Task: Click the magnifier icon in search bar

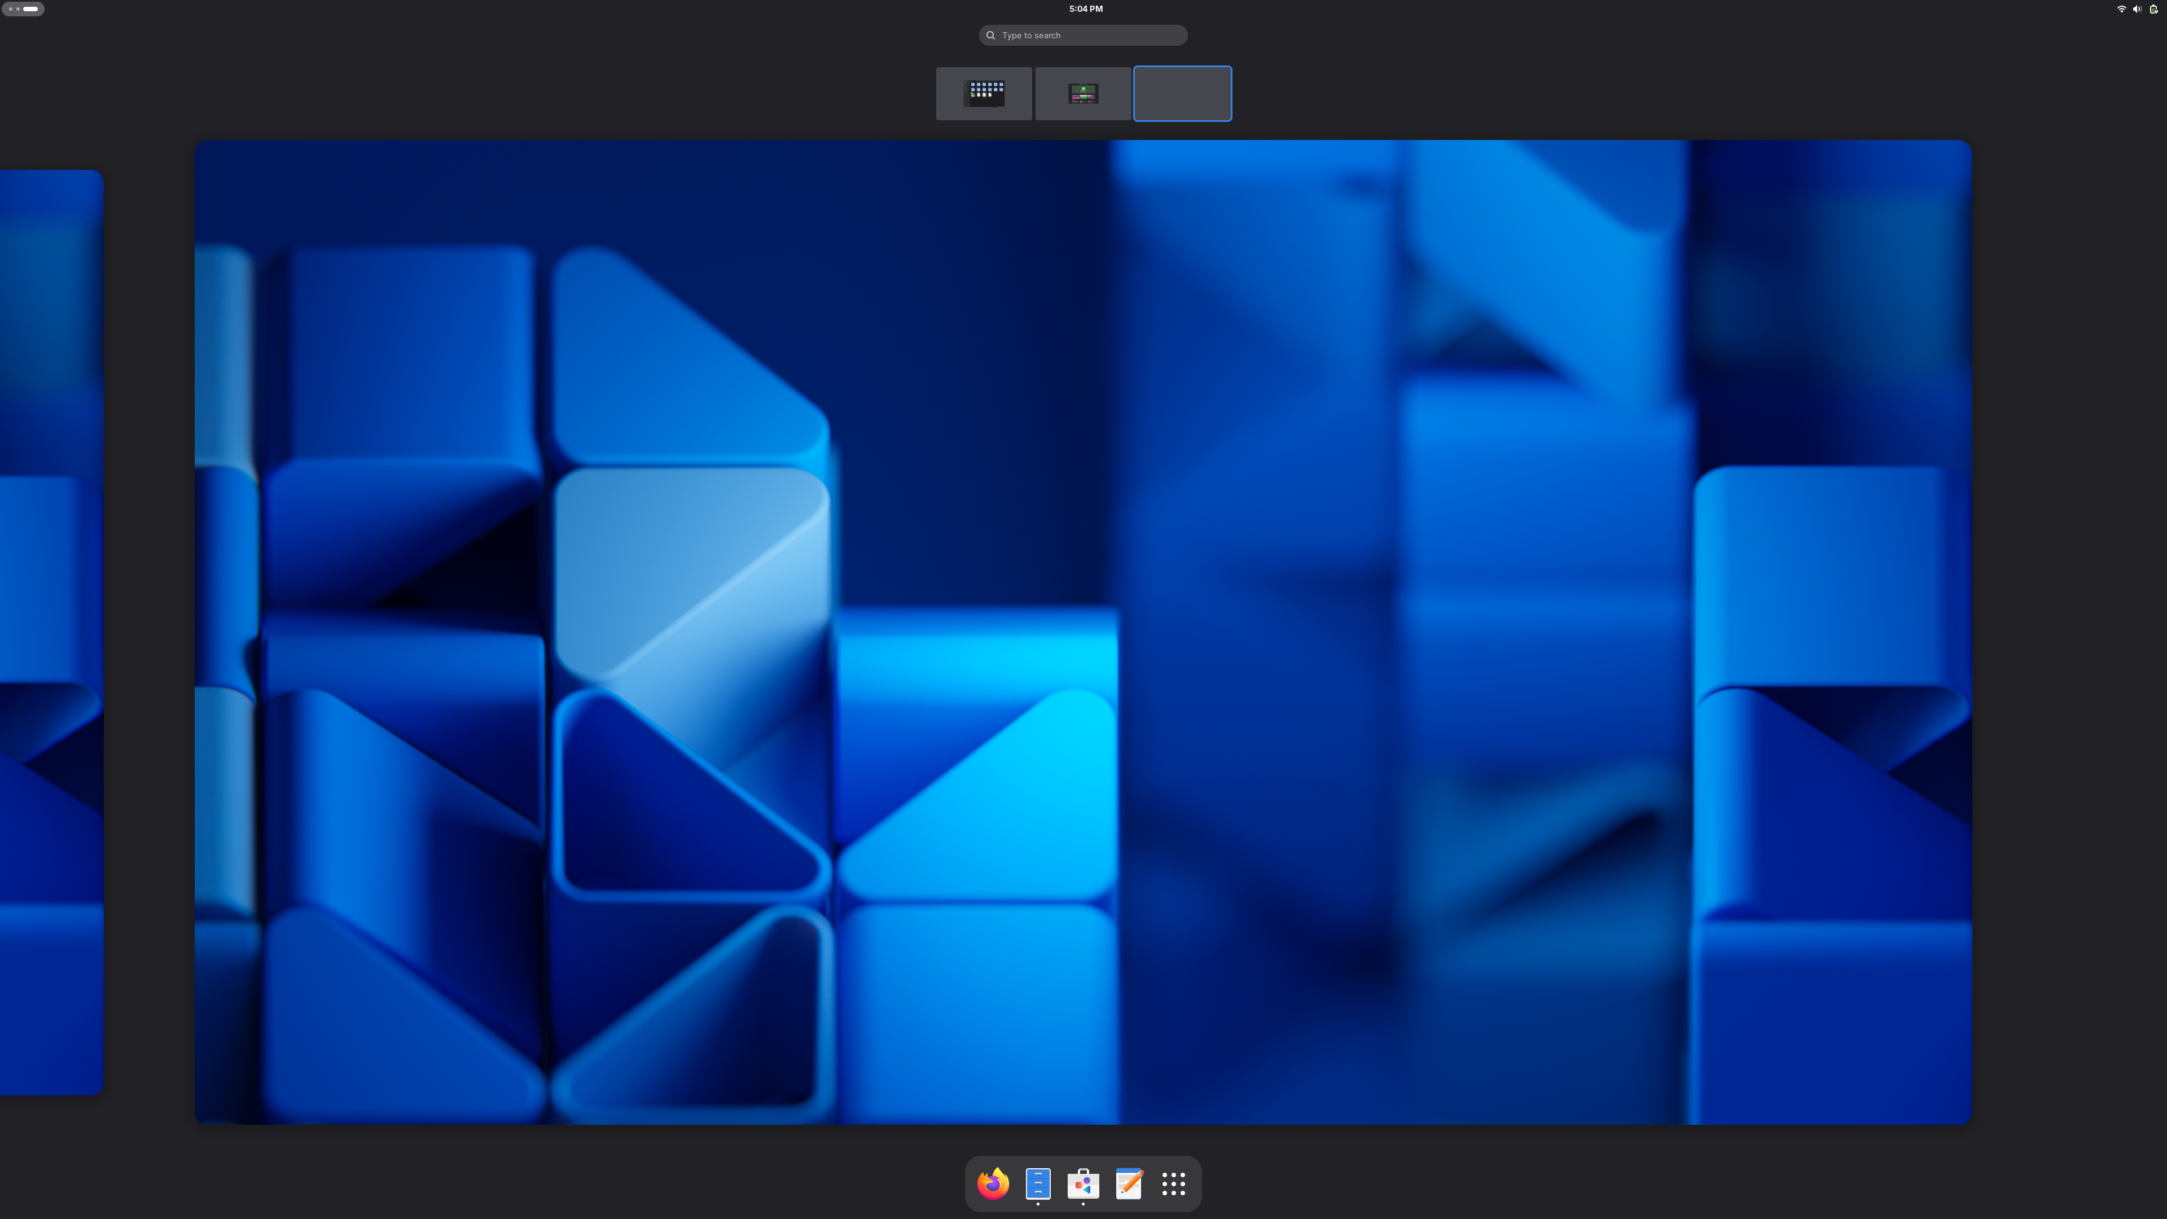Action: (x=991, y=36)
